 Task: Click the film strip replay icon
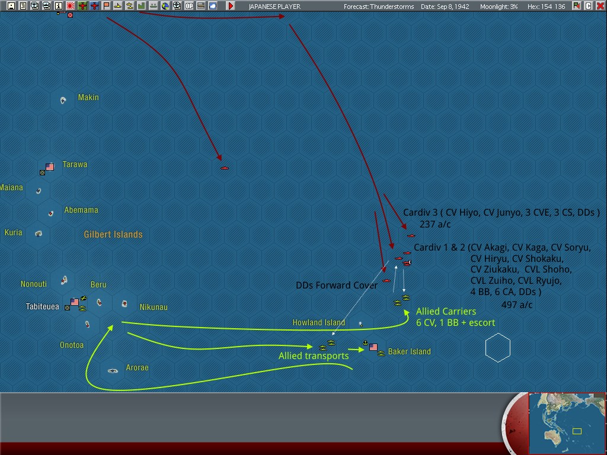point(201,6)
